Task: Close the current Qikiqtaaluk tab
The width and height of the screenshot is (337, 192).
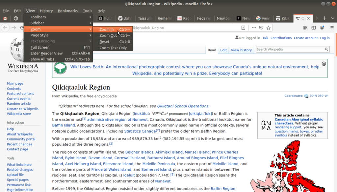Action: point(308,18)
